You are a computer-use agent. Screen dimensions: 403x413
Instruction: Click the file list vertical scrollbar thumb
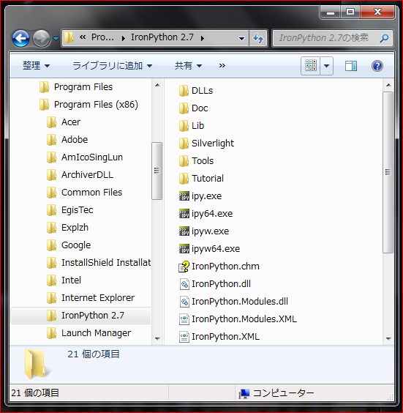[388, 172]
